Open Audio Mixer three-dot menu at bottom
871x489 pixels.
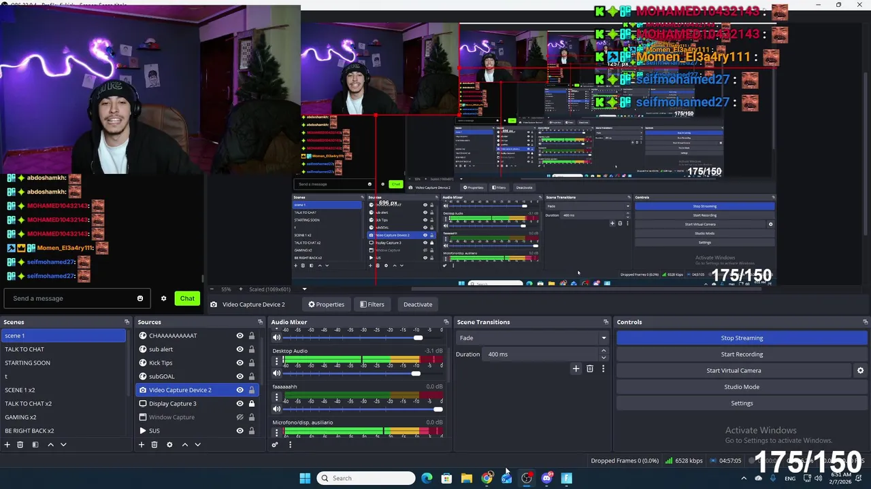(290, 444)
